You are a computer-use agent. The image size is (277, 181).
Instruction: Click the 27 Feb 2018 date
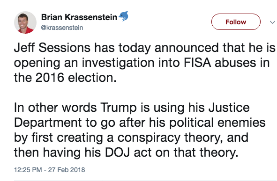pyautogui.click(x=67, y=170)
